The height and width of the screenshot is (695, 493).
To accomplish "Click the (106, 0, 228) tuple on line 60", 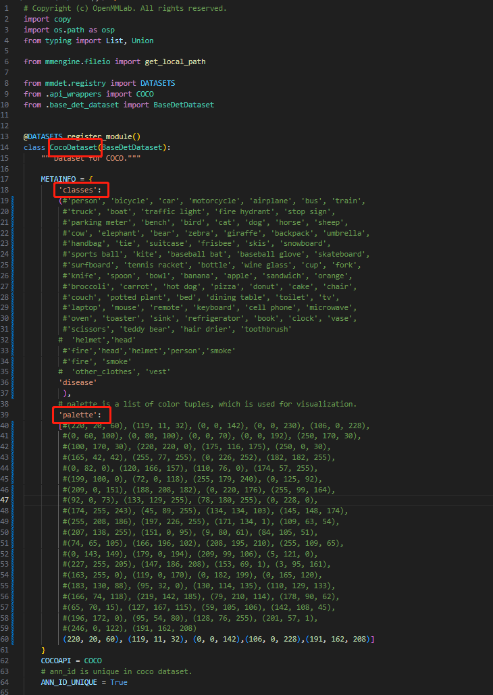I will coord(273,639).
